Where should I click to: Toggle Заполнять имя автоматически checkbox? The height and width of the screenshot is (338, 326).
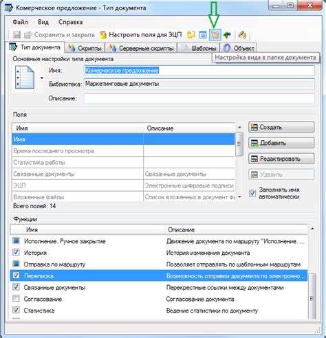(x=252, y=193)
